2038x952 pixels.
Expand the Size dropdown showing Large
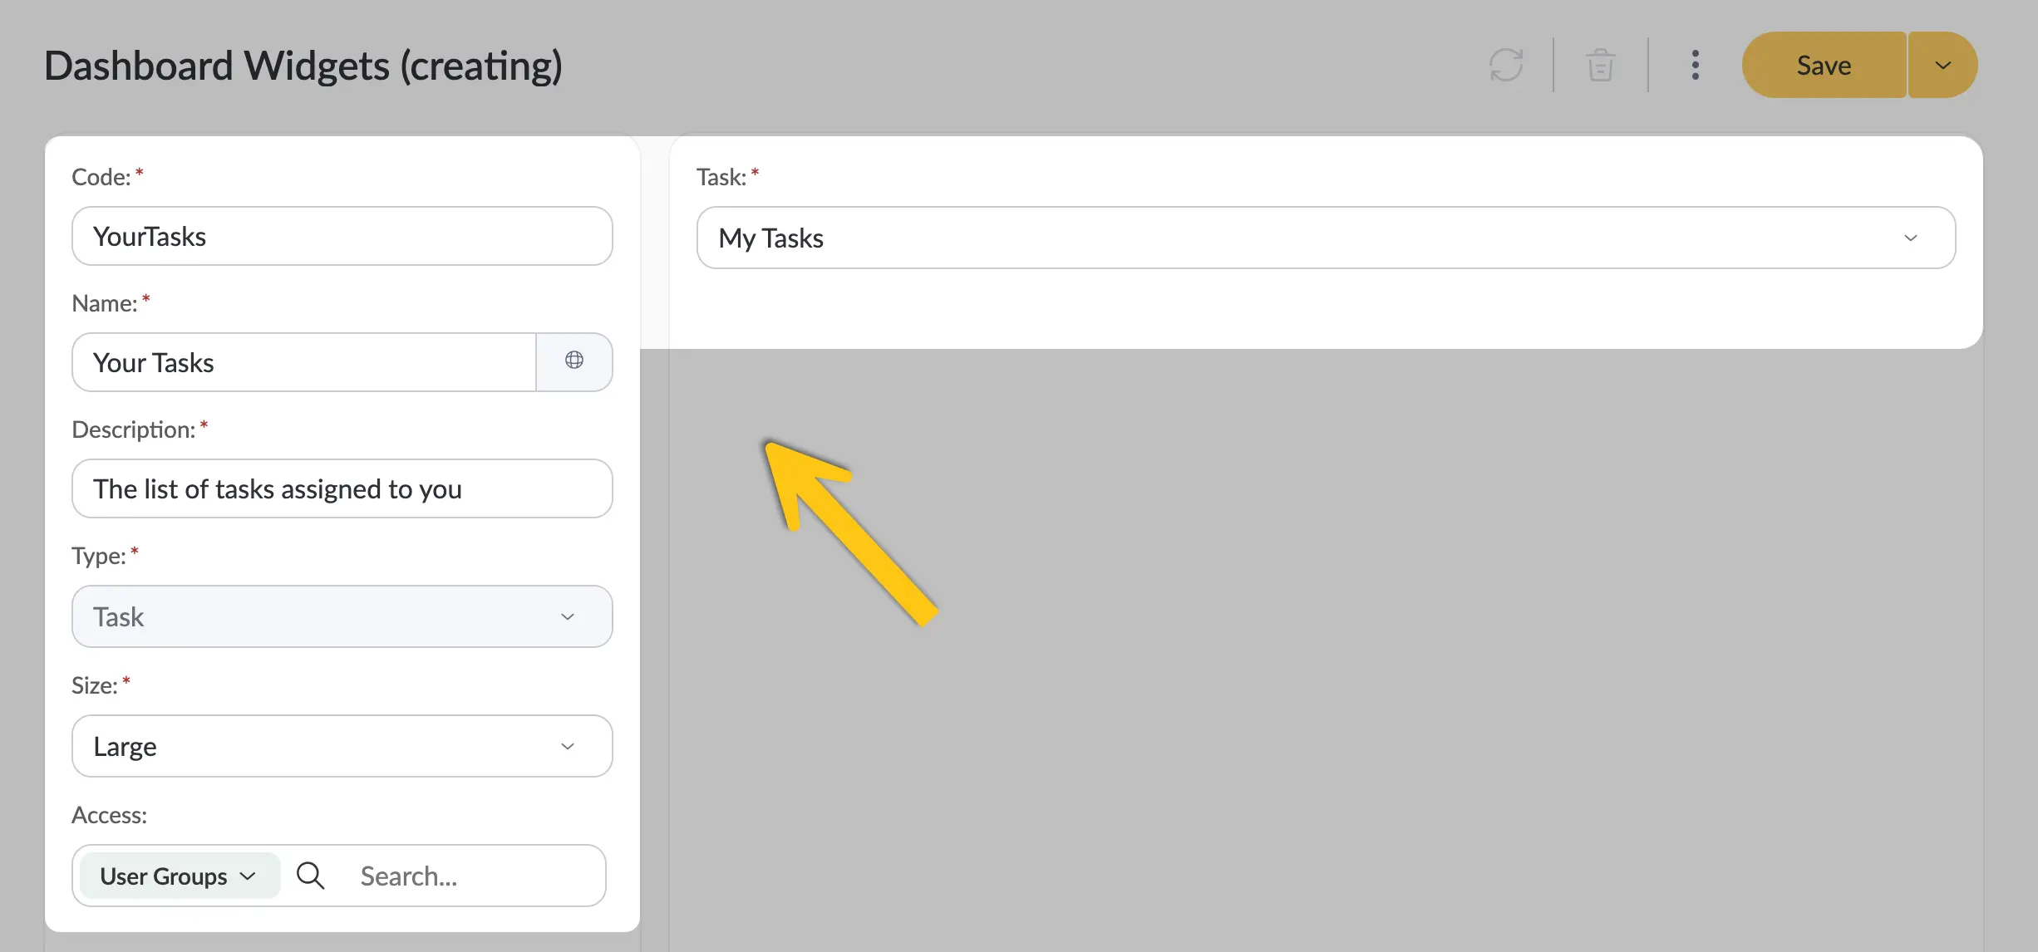pyautogui.click(x=342, y=746)
